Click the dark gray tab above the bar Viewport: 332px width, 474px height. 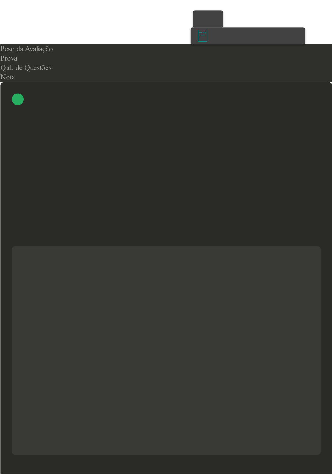[208, 19]
